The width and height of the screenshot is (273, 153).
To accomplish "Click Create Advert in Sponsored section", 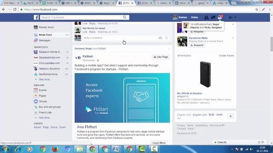I will coord(227,56).
